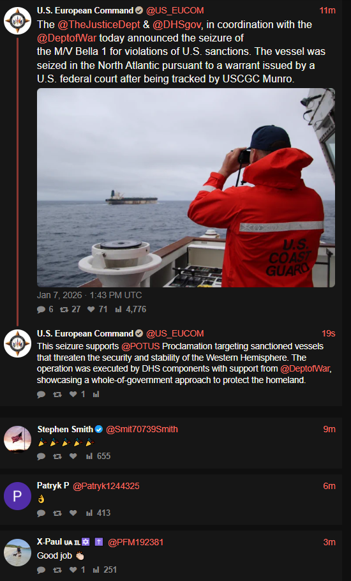Open @POTUS mention link
Image resolution: width=351 pixels, height=581 pixels.
point(140,347)
